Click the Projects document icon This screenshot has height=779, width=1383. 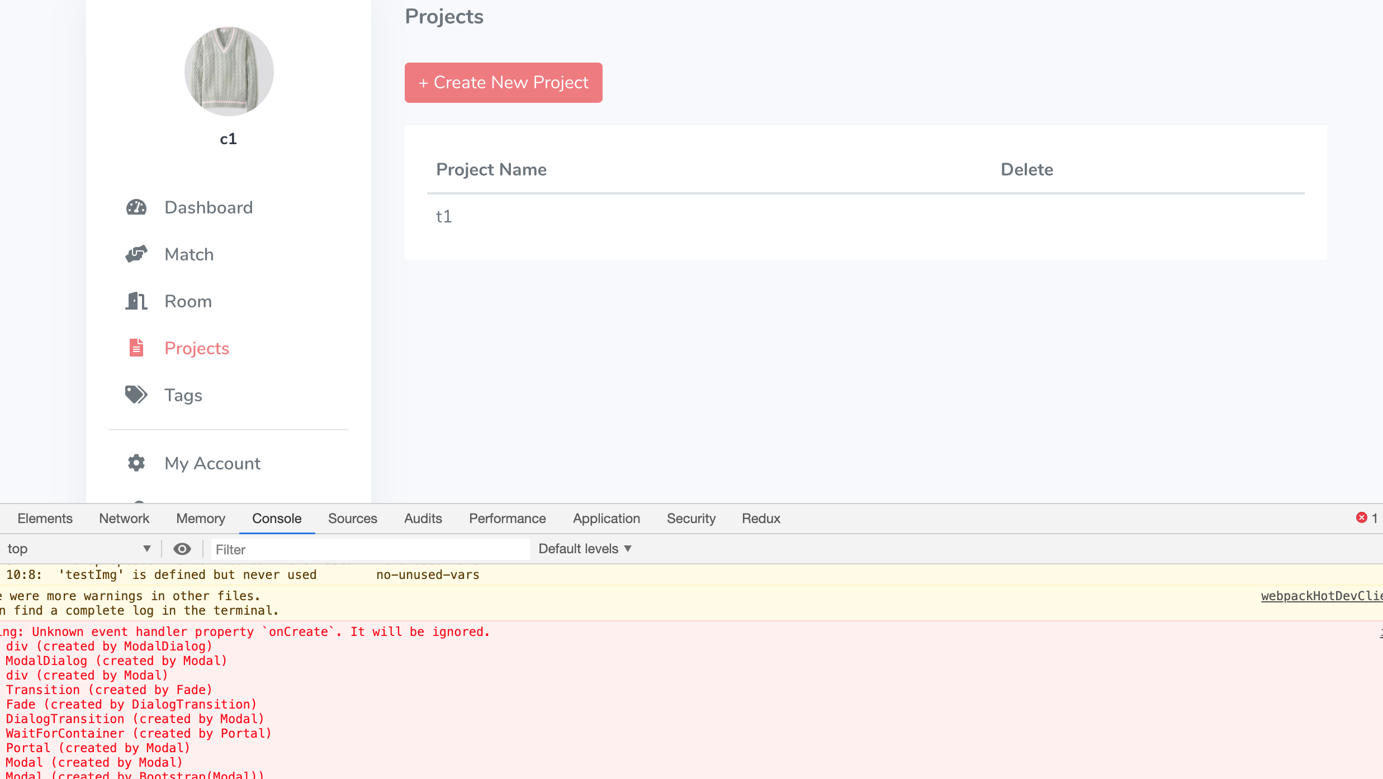pos(136,348)
